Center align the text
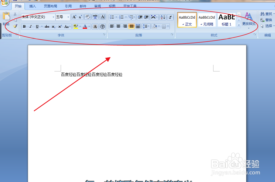275x182 pixels. point(118,26)
